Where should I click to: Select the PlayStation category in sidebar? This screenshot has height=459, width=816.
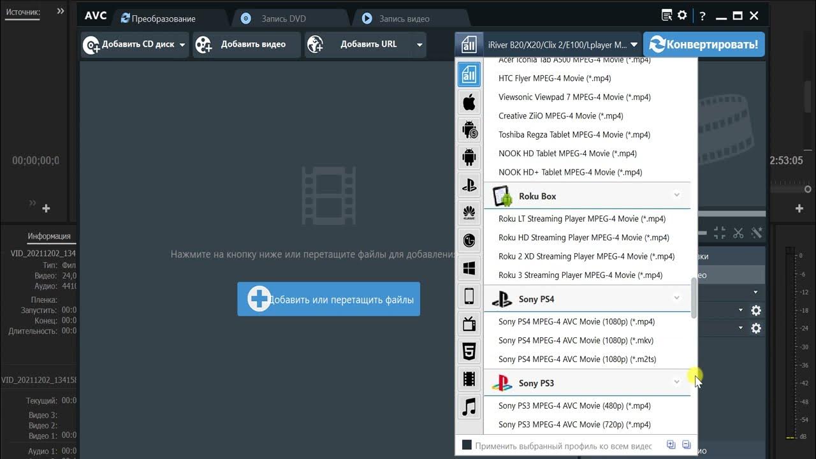[469, 186]
